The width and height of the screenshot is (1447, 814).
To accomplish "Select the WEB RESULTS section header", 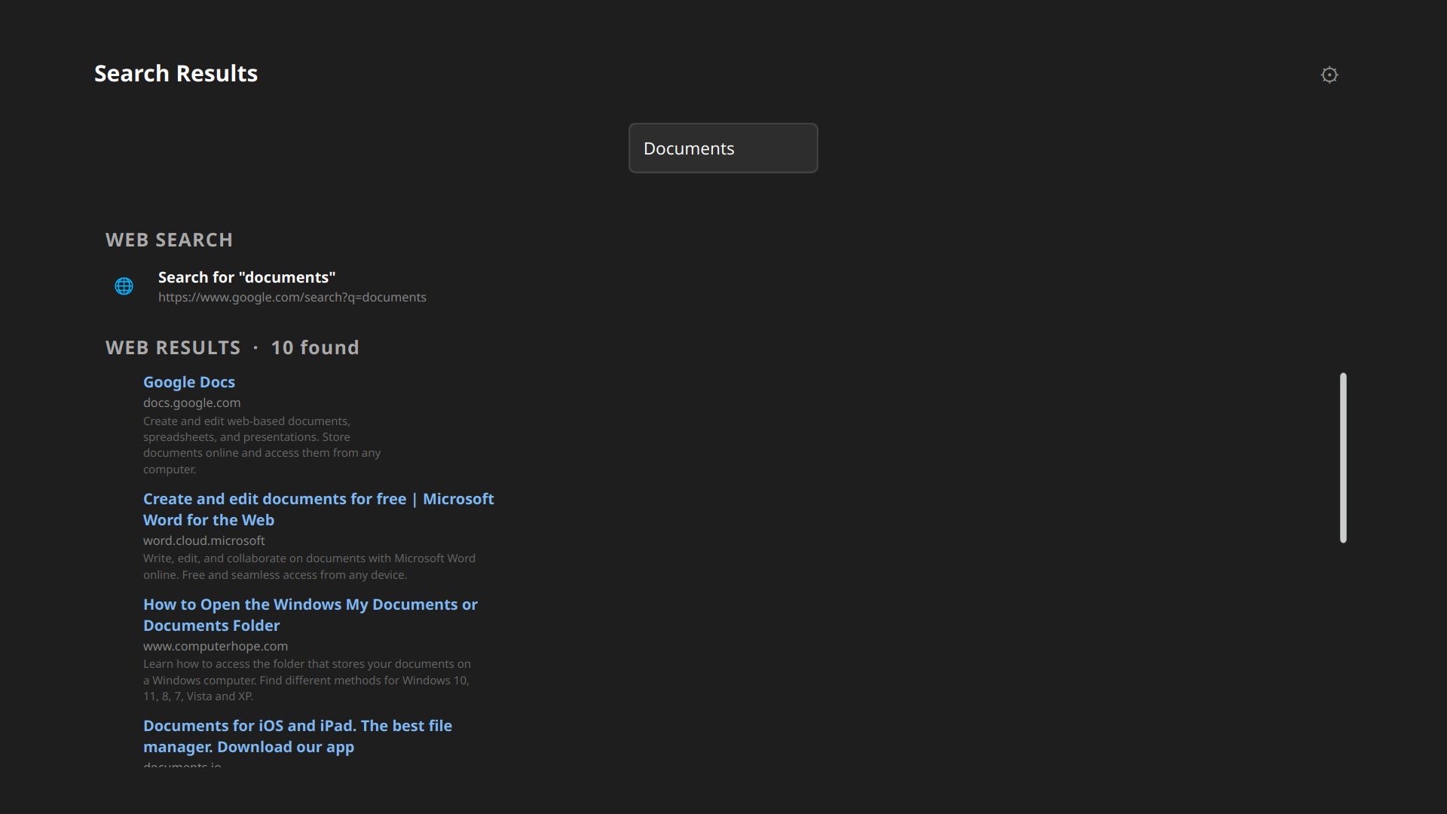I will point(173,347).
